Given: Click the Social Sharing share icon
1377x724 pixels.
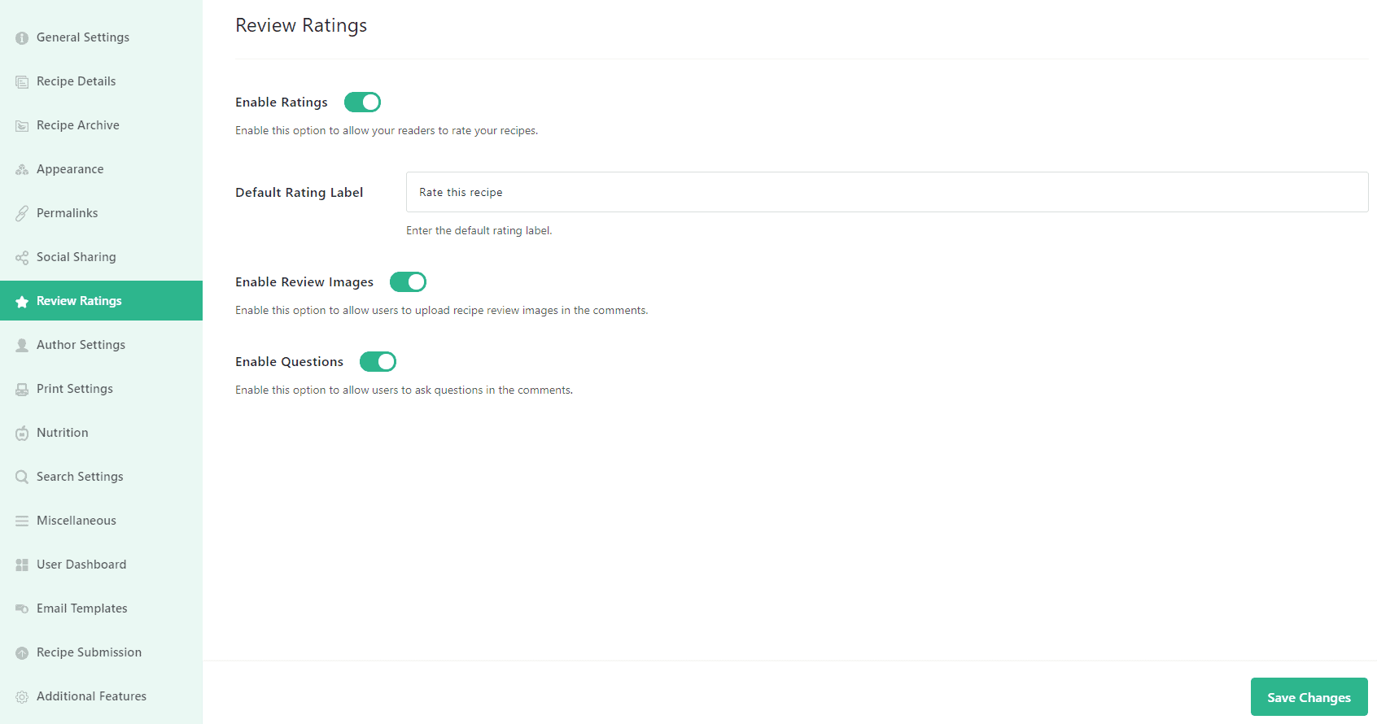Looking at the screenshot, I should (x=22, y=258).
